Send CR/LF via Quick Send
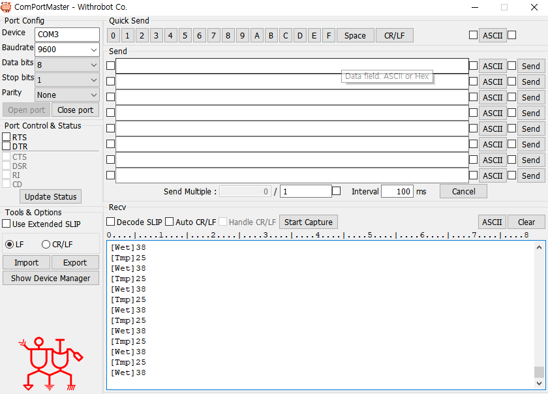Screen dimensions: 548x394 coord(394,35)
